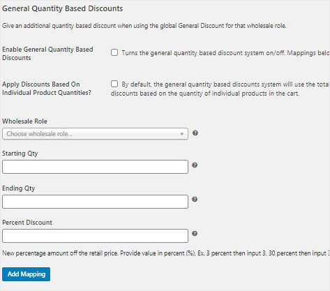Click the help icon beside Wholesale Role dropdown
The image size is (330, 291).
coord(195,133)
